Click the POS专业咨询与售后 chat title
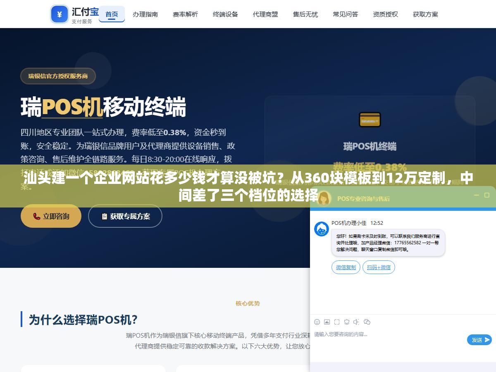 click(363, 198)
